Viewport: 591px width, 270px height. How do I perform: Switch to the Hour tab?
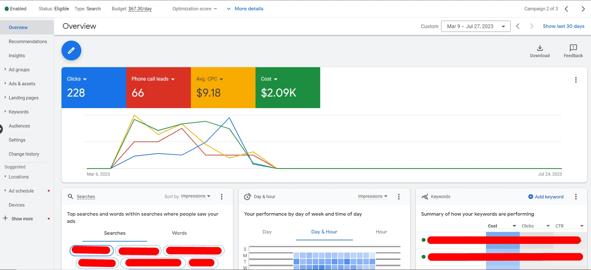pyautogui.click(x=381, y=232)
